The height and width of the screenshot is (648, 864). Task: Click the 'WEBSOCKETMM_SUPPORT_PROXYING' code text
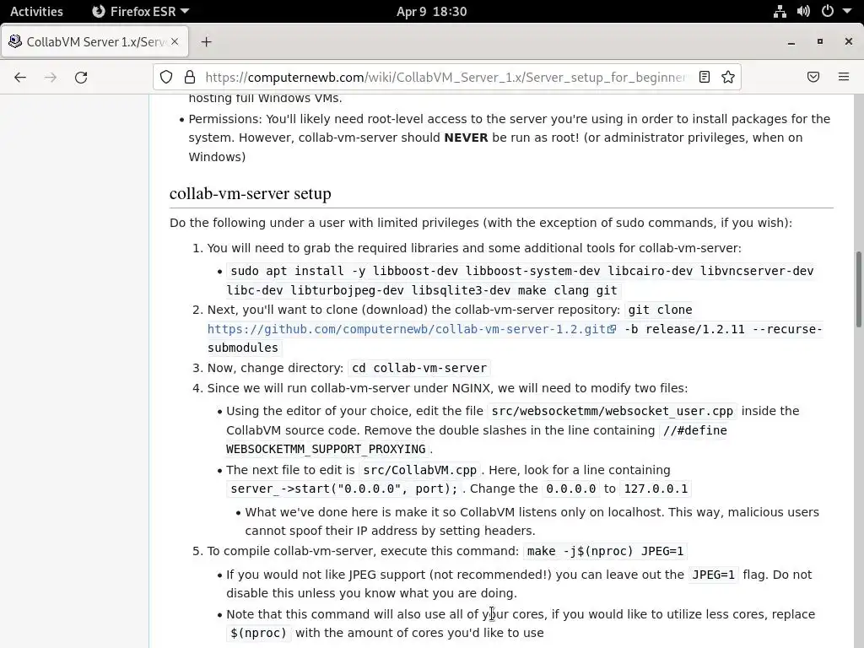pyautogui.click(x=326, y=449)
